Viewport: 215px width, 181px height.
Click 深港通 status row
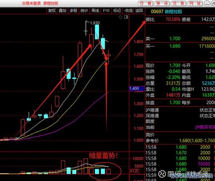(x=180, y=116)
